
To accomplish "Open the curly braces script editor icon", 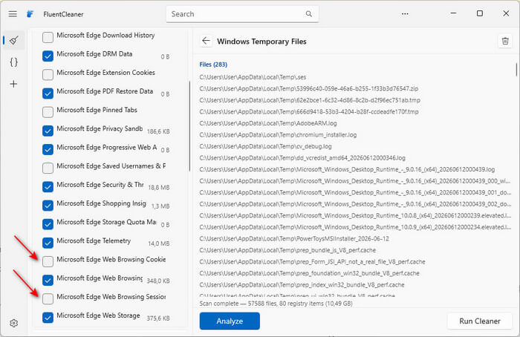I will click(x=13, y=62).
